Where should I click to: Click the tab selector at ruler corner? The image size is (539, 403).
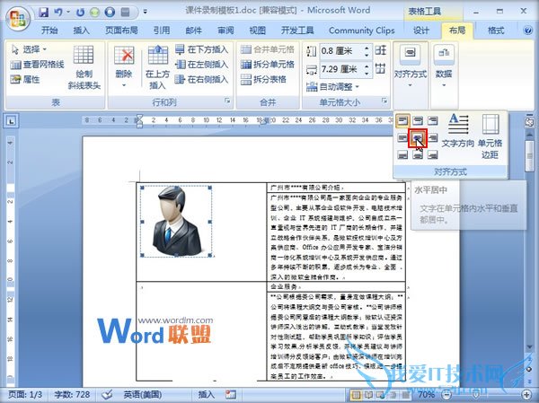click(x=12, y=121)
